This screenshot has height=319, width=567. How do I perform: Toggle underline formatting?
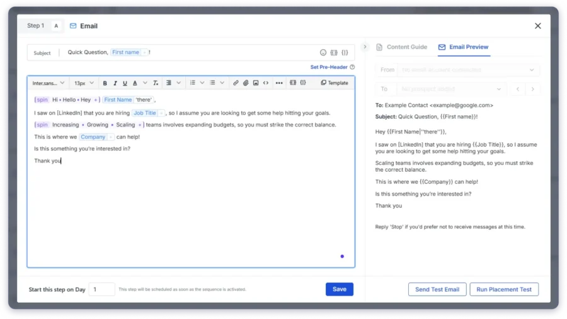[x=125, y=83]
